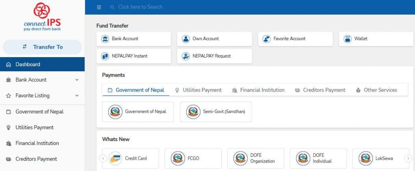Expand the Bank Account chevron in sidebar
Screen dimensions: 415x171
77,80
